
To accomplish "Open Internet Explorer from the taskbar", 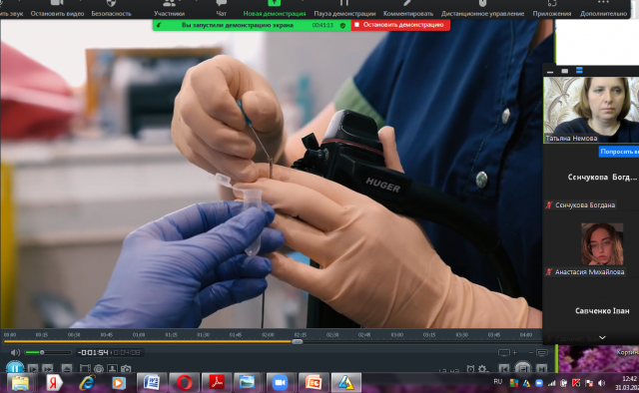I will coord(87,383).
